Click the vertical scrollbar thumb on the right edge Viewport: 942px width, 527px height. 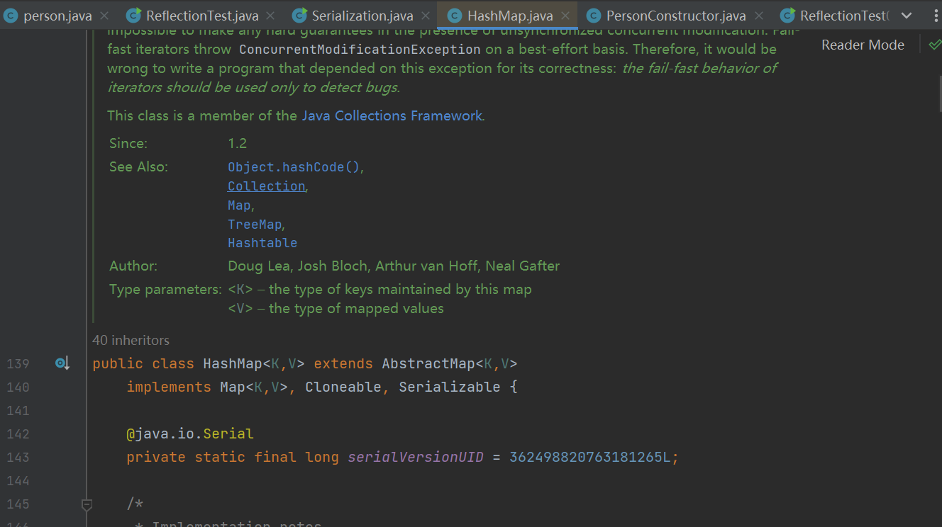click(x=939, y=95)
